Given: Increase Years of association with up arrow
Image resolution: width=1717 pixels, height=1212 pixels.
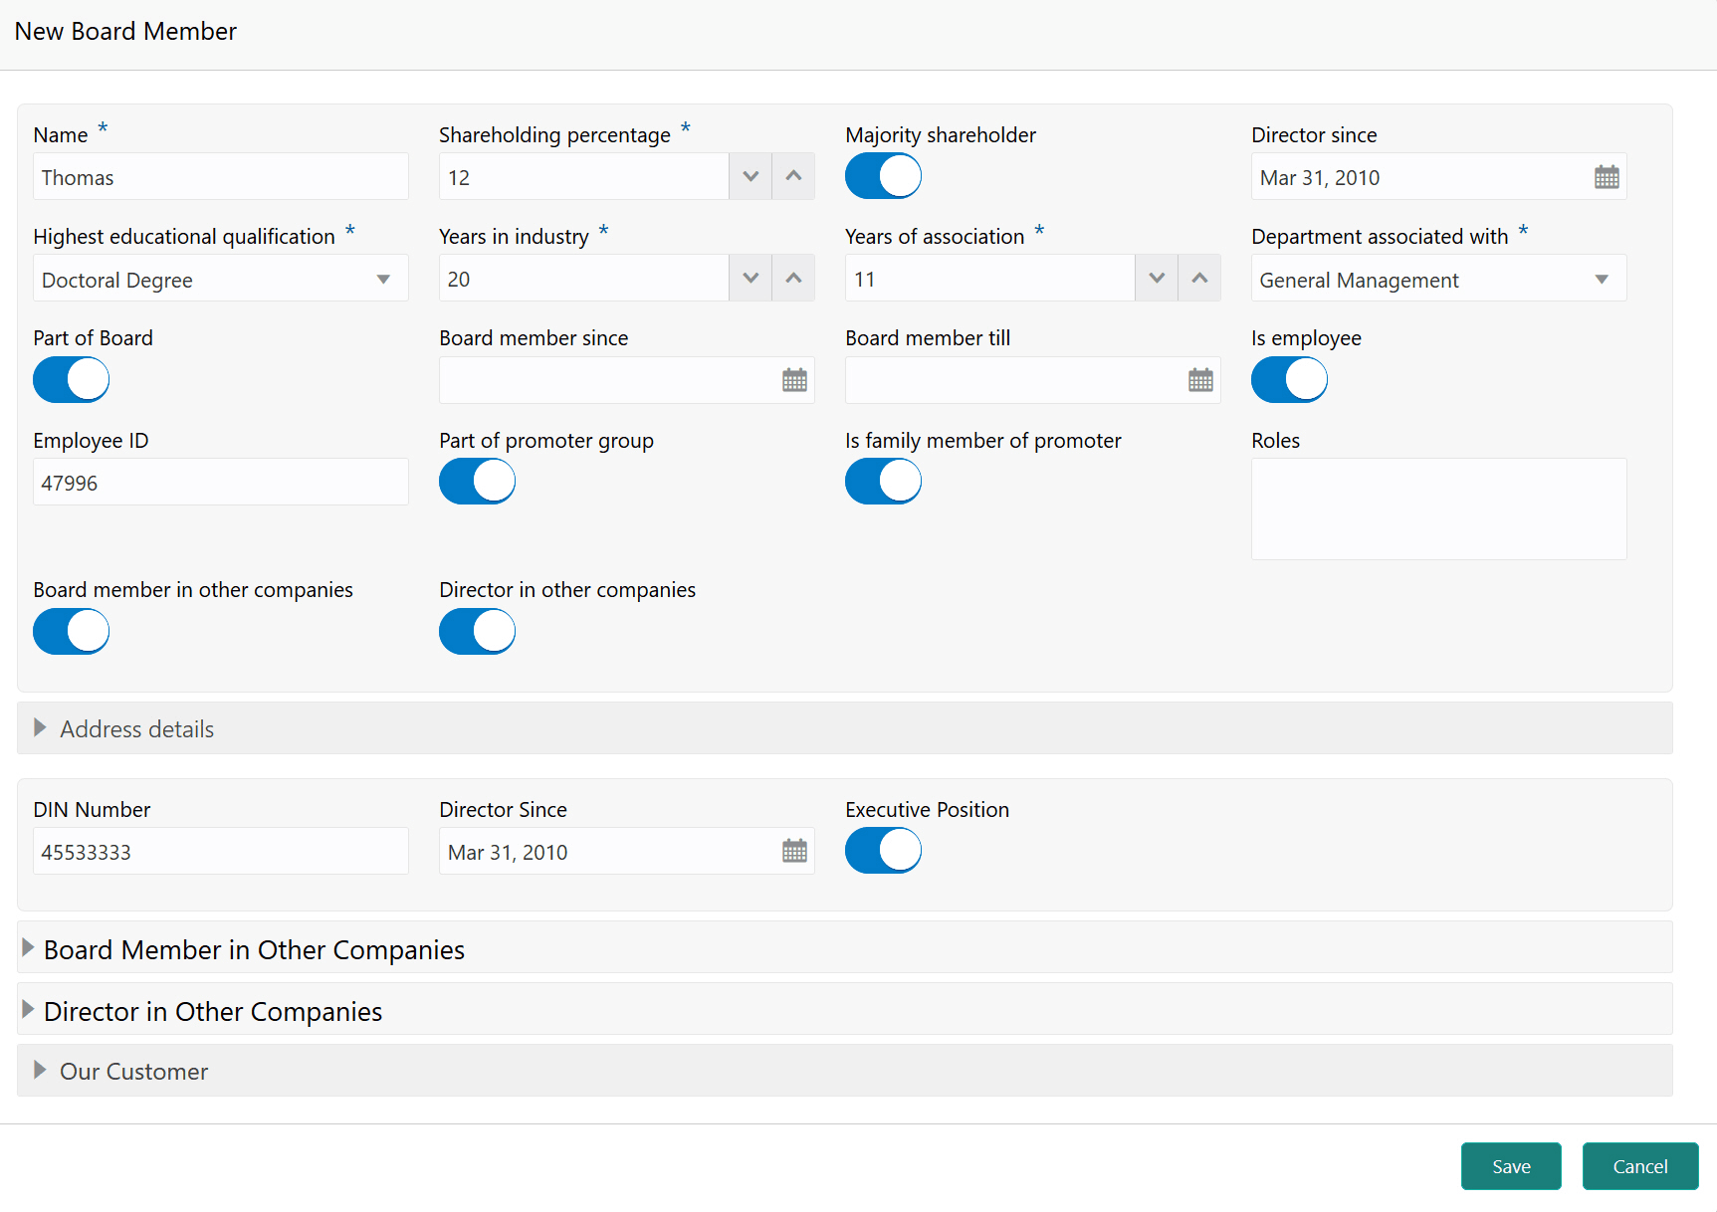Looking at the screenshot, I should 1199,278.
